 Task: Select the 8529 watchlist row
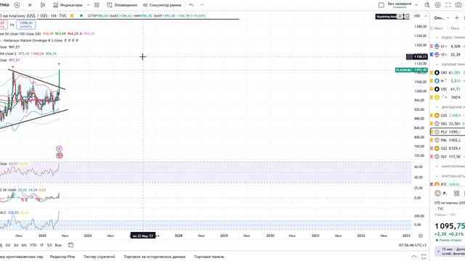448,148
